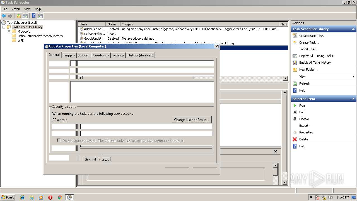Click the Help icon under Selected Item
This screenshot has width=357, height=201.
pyautogui.click(x=295, y=146)
